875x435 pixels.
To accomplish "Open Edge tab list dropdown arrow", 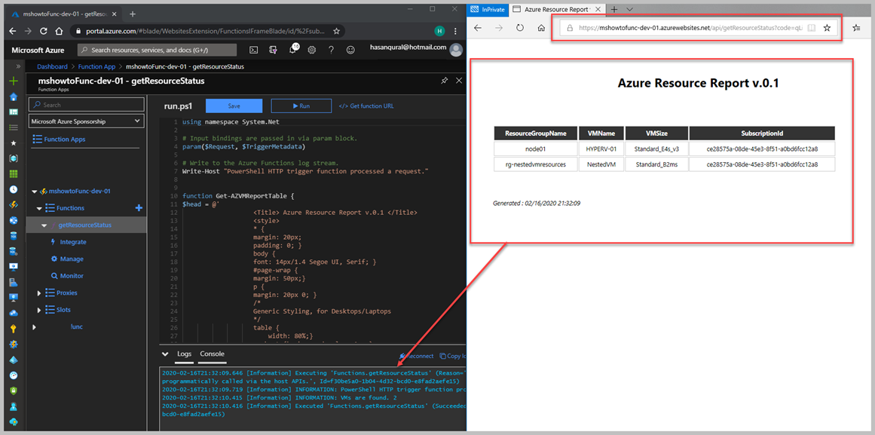I will [x=629, y=10].
